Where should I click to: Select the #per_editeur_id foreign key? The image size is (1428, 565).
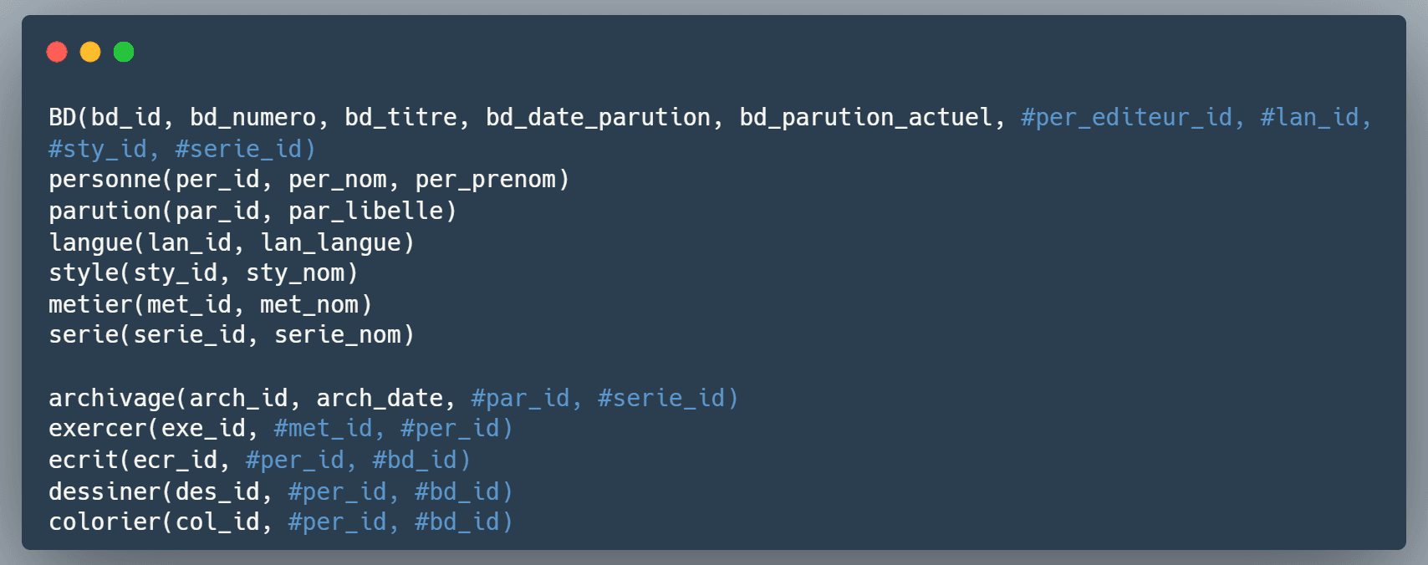[x=1125, y=118]
